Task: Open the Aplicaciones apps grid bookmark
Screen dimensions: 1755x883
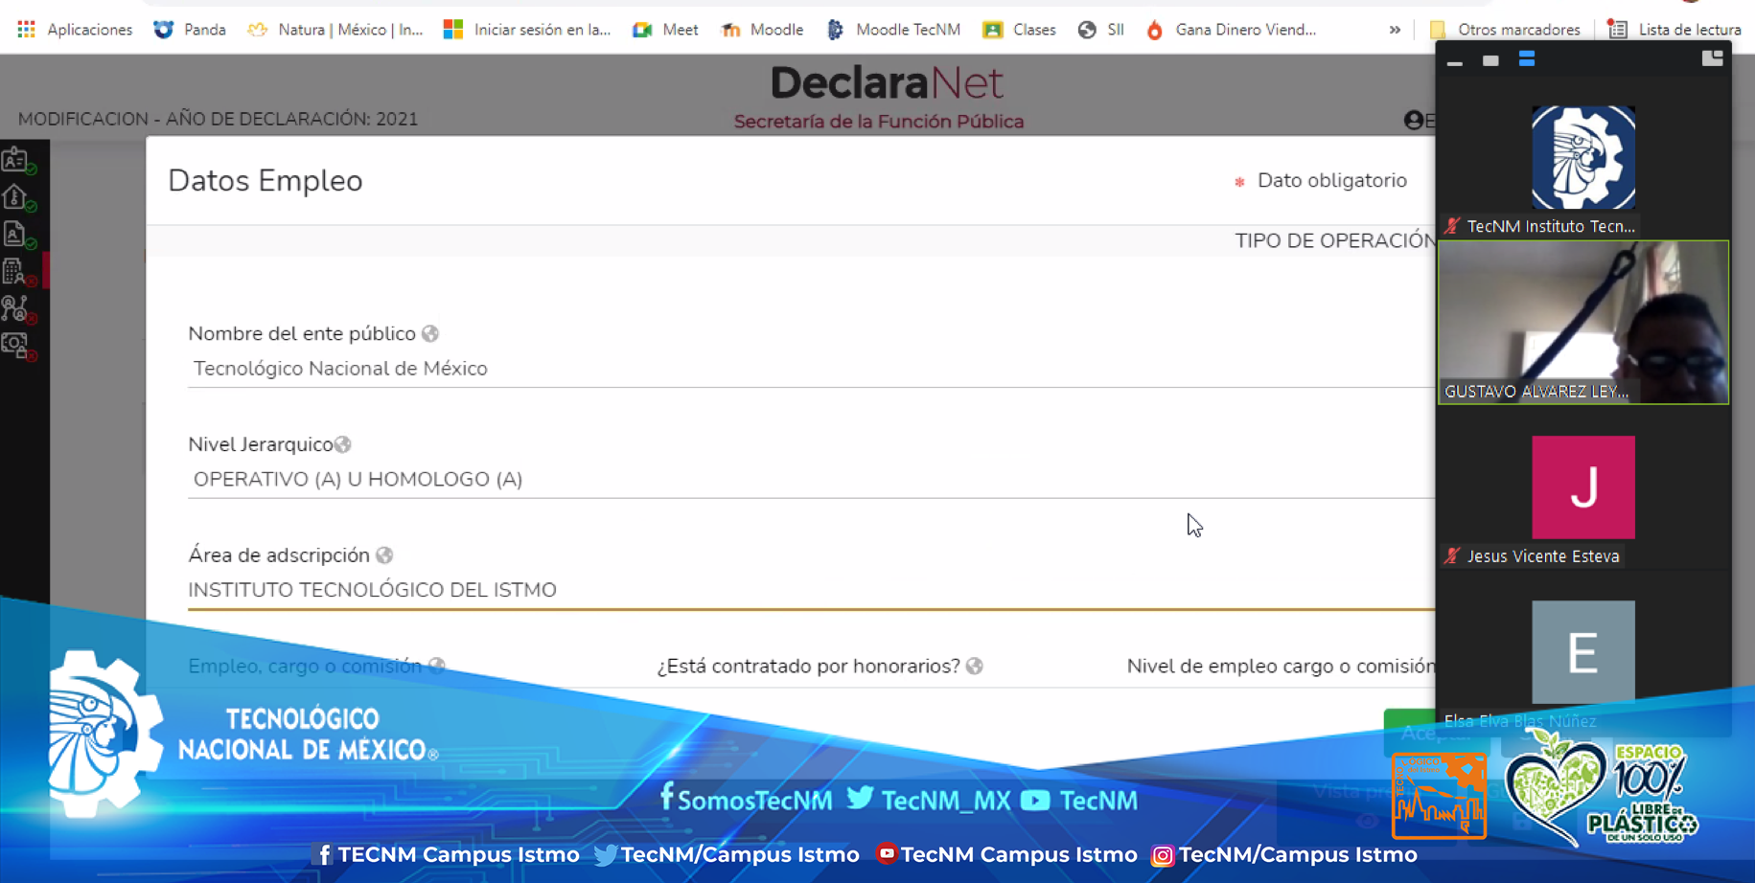Action: pos(75,30)
